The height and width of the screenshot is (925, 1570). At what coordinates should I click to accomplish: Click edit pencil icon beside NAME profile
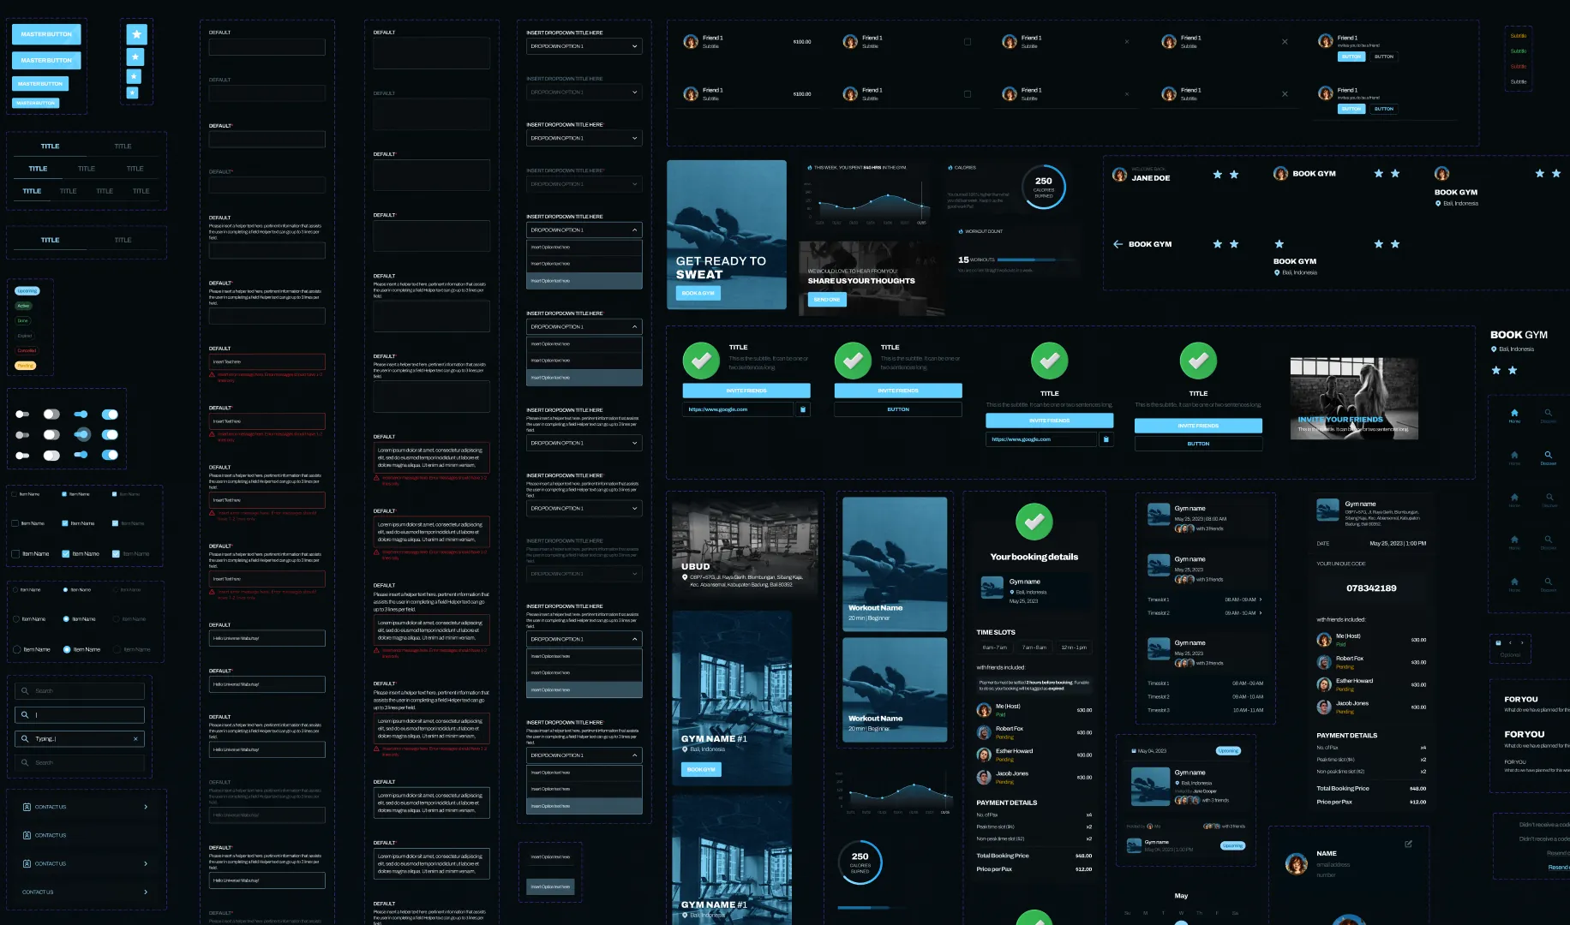[1408, 844]
